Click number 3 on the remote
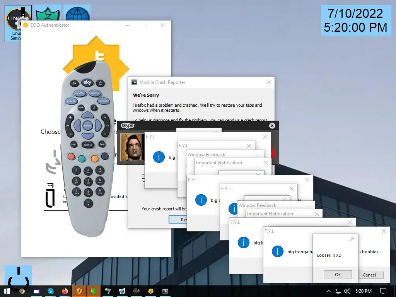 point(100,170)
